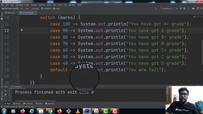Viewport: 203px width, 114px height.
Task: Open Project Structure from the top toolbar
Action: click(x=193, y=9)
